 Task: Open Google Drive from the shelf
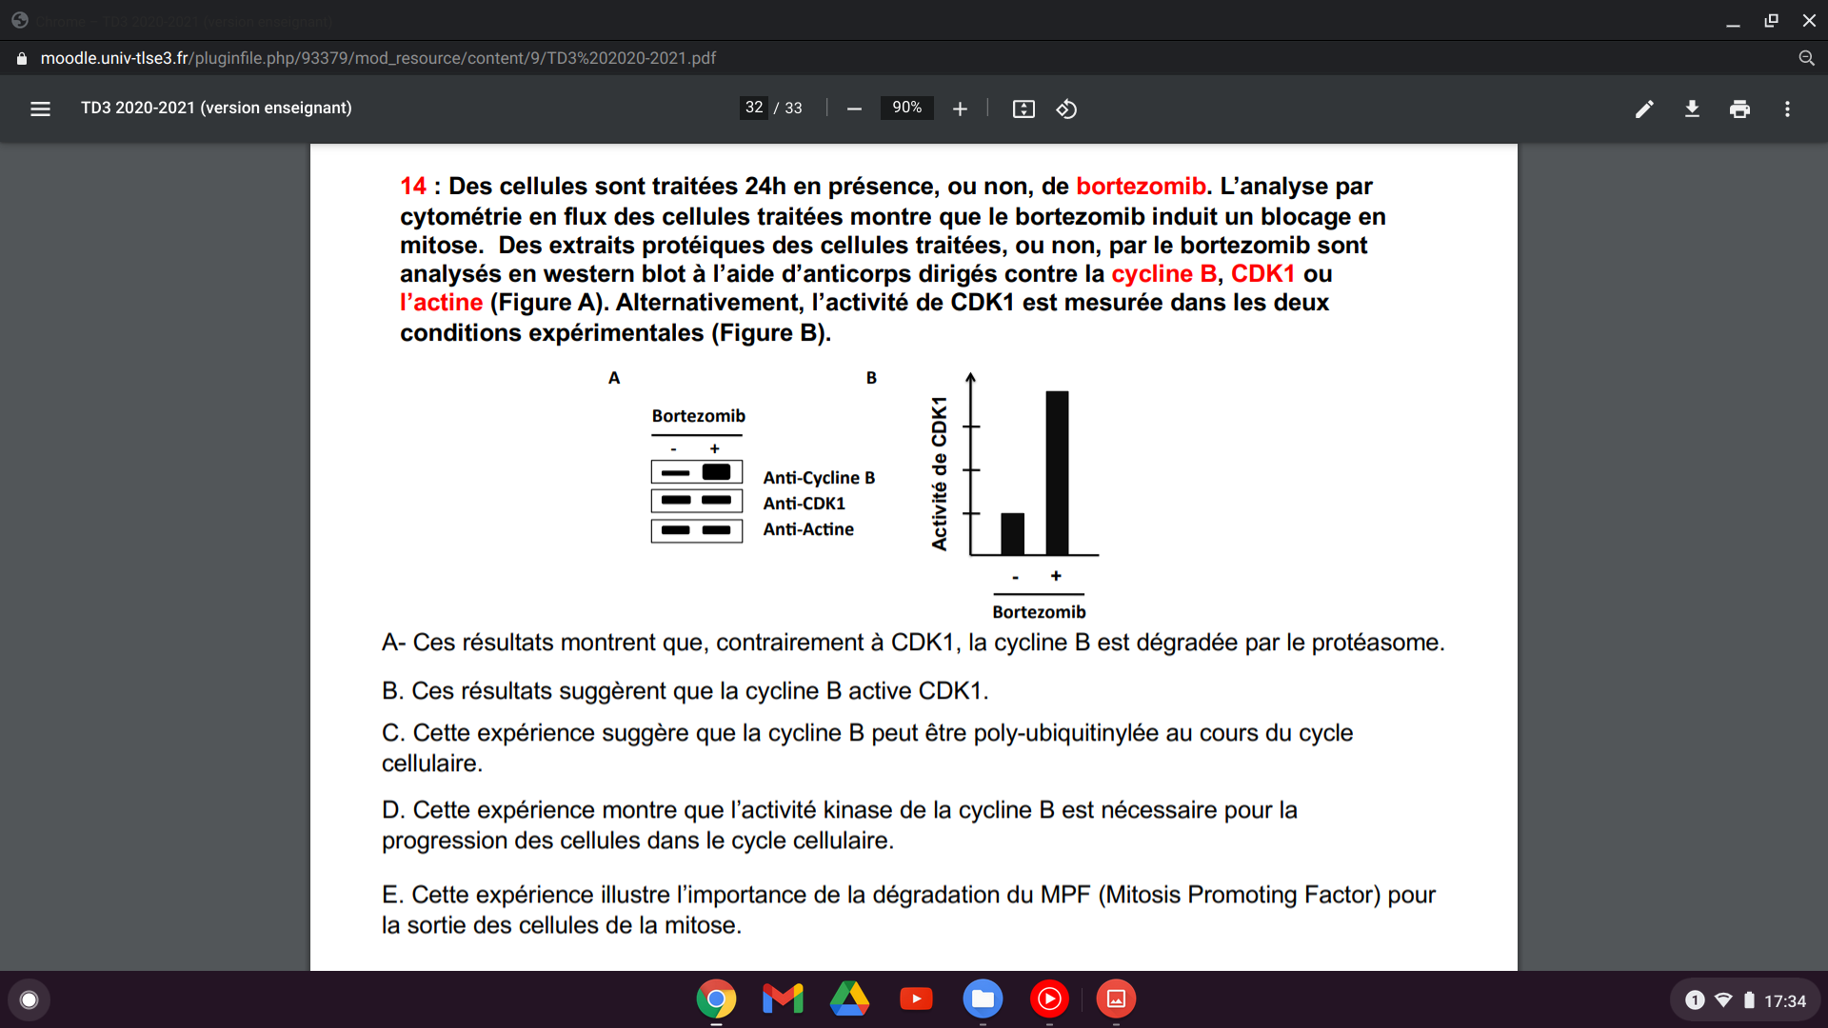pyautogui.click(x=849, y=998)
